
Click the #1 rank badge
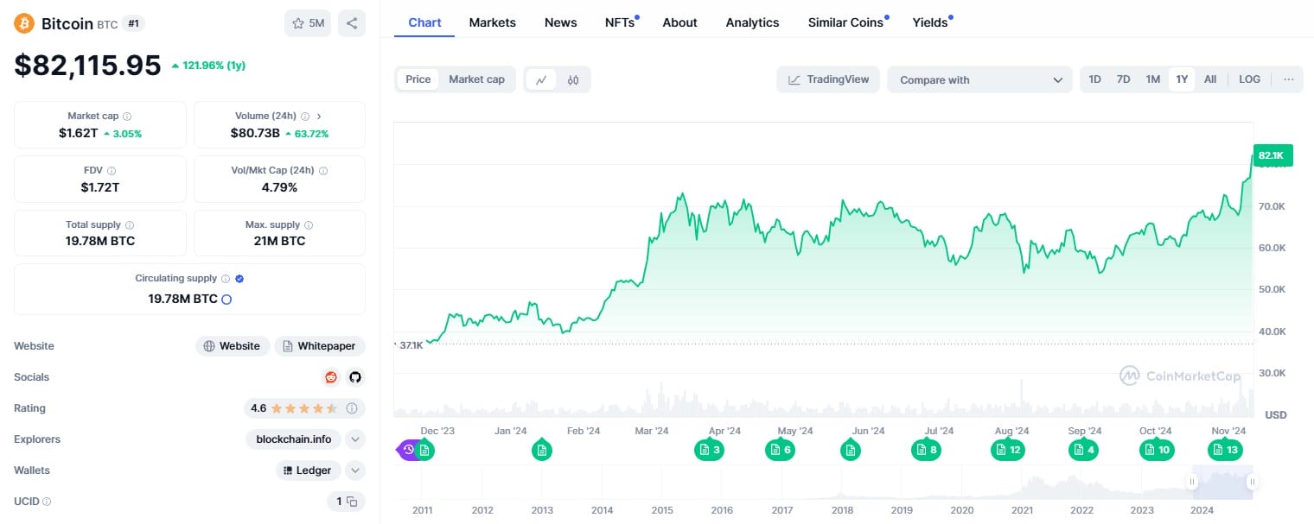pos(133,23)
